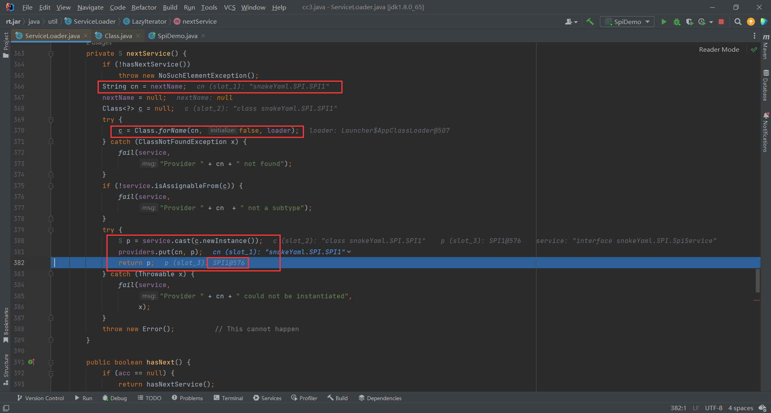Run with coverage shield icon
771x413 pixels.
689,22
